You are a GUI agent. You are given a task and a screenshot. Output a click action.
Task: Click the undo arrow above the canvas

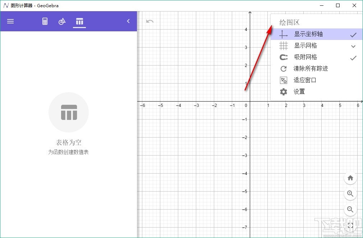pos(150,21)
